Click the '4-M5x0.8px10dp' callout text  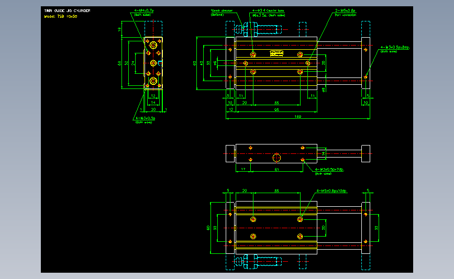point(331,191)
